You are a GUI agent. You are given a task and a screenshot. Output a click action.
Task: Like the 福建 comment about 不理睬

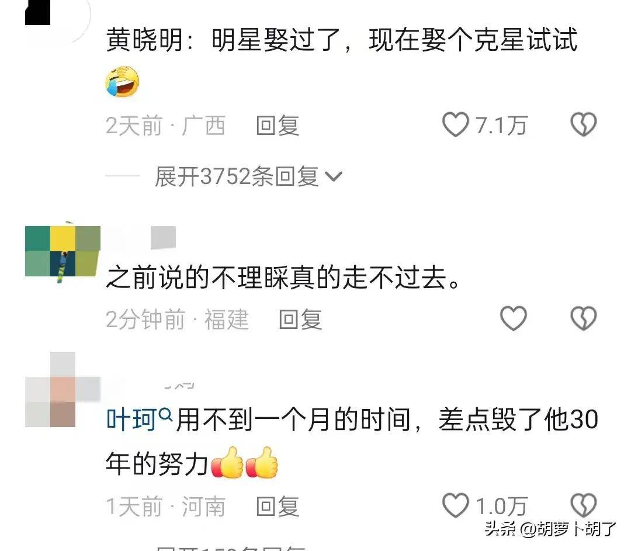click(514, 318)
